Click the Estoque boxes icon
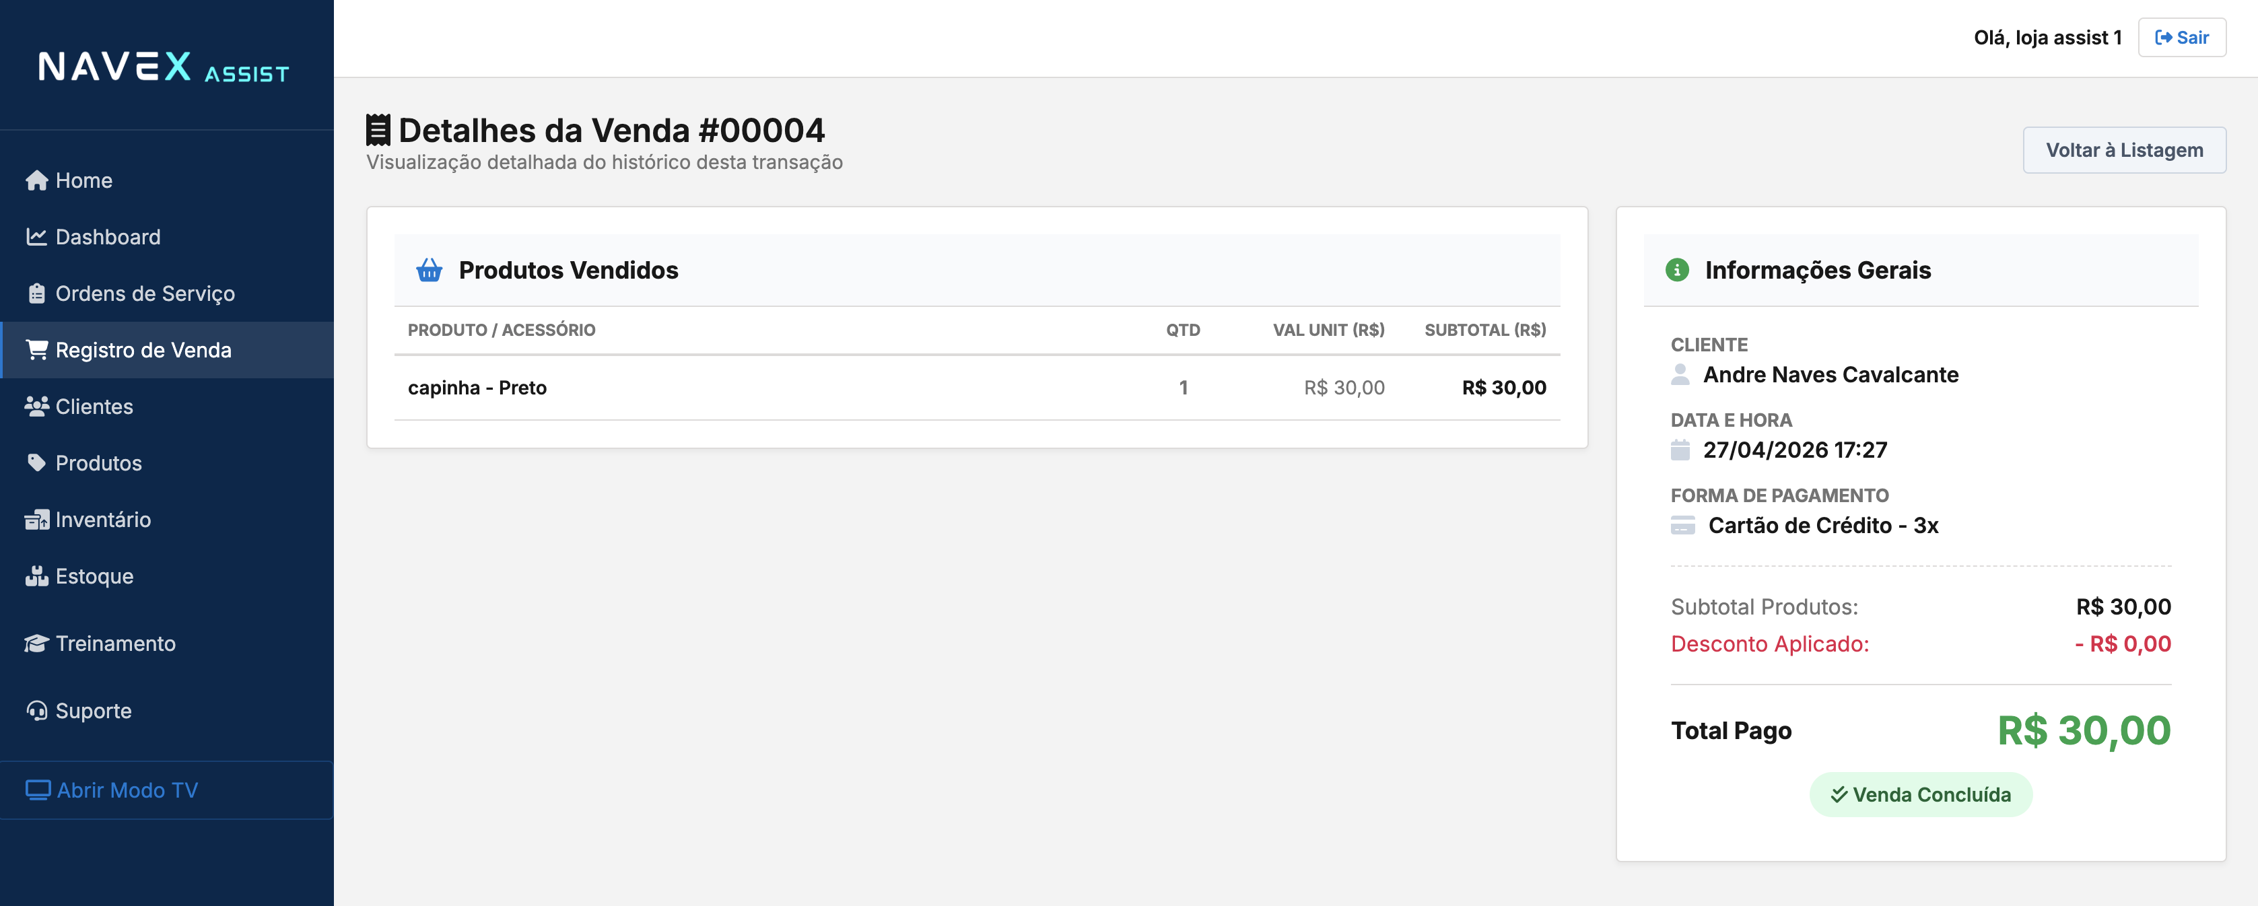The height and width of the screenshot is (906, 2258). (36, 576)
